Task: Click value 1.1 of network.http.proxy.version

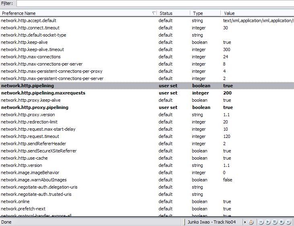Action: point(226,115)
